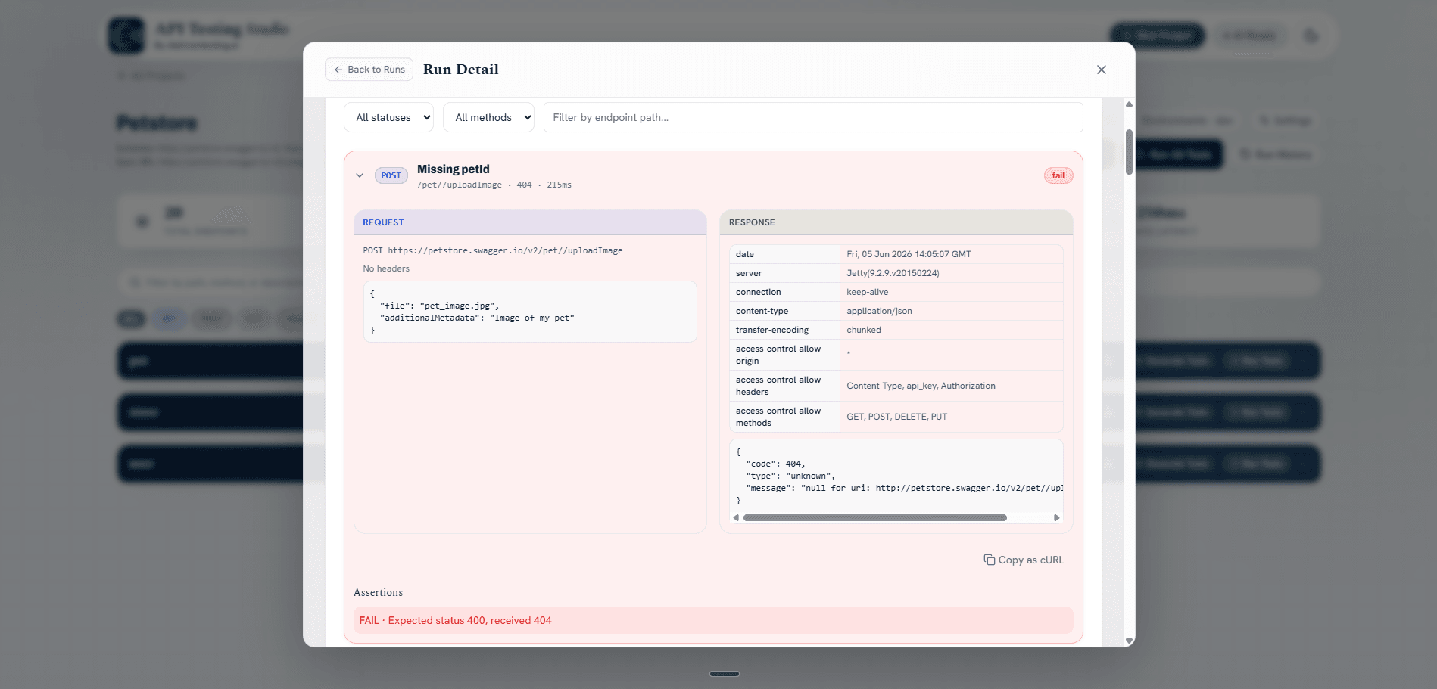1437x689 pixels.
Task: Click the date header value Fri, 05 Jun 2026
Action: (x=909, y=254)
